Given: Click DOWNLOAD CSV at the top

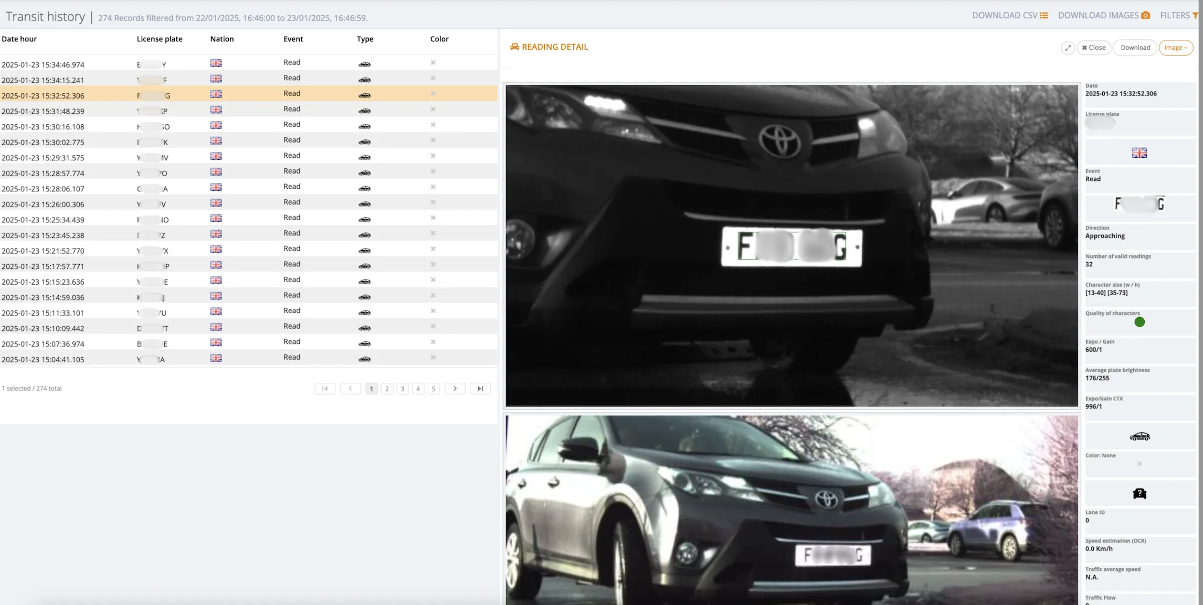Looking at the screenshot, I should [1010, 15].
